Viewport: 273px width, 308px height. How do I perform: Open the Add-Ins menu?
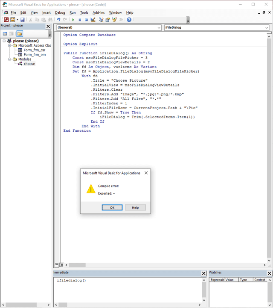coord(99,12)
